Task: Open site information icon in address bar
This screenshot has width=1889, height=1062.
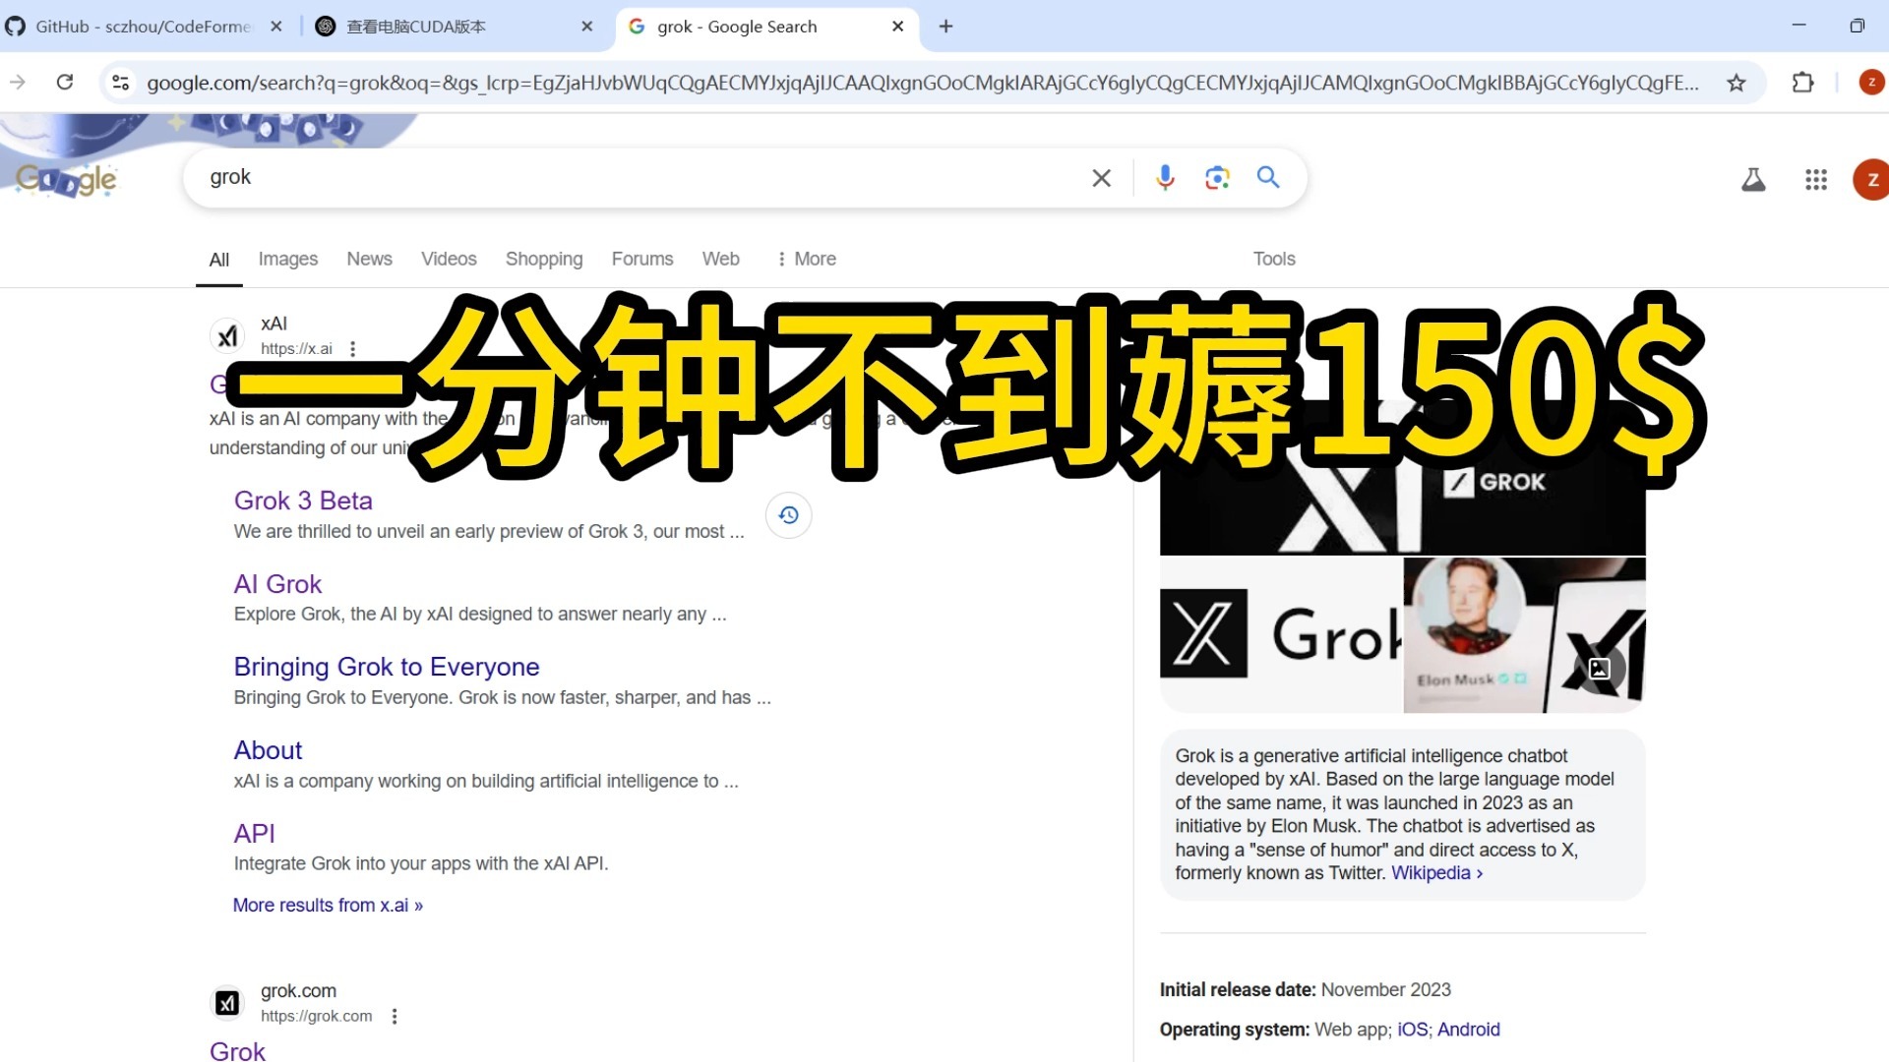Action: [x=121, y=83]
